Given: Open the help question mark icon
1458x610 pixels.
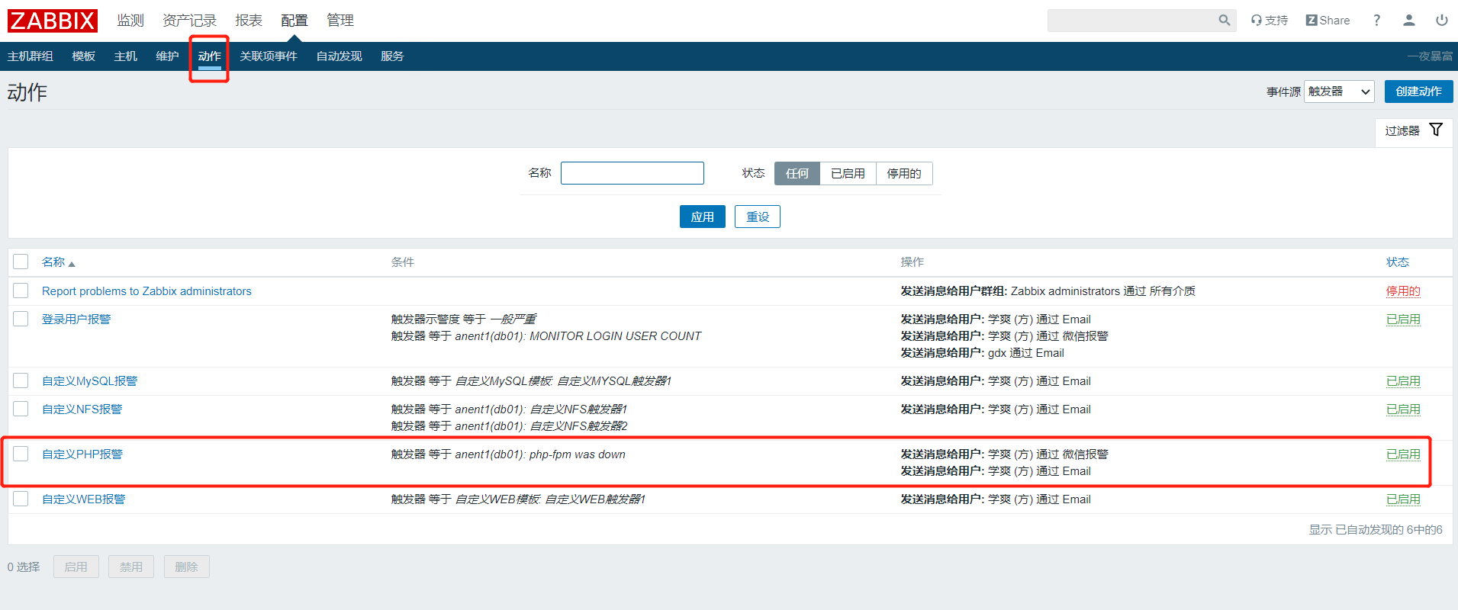Looking at the screenshot, I should (x=1377, y=21).
